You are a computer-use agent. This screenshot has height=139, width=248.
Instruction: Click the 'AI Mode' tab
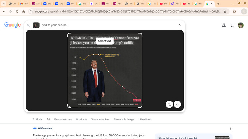tap(37, 119)
